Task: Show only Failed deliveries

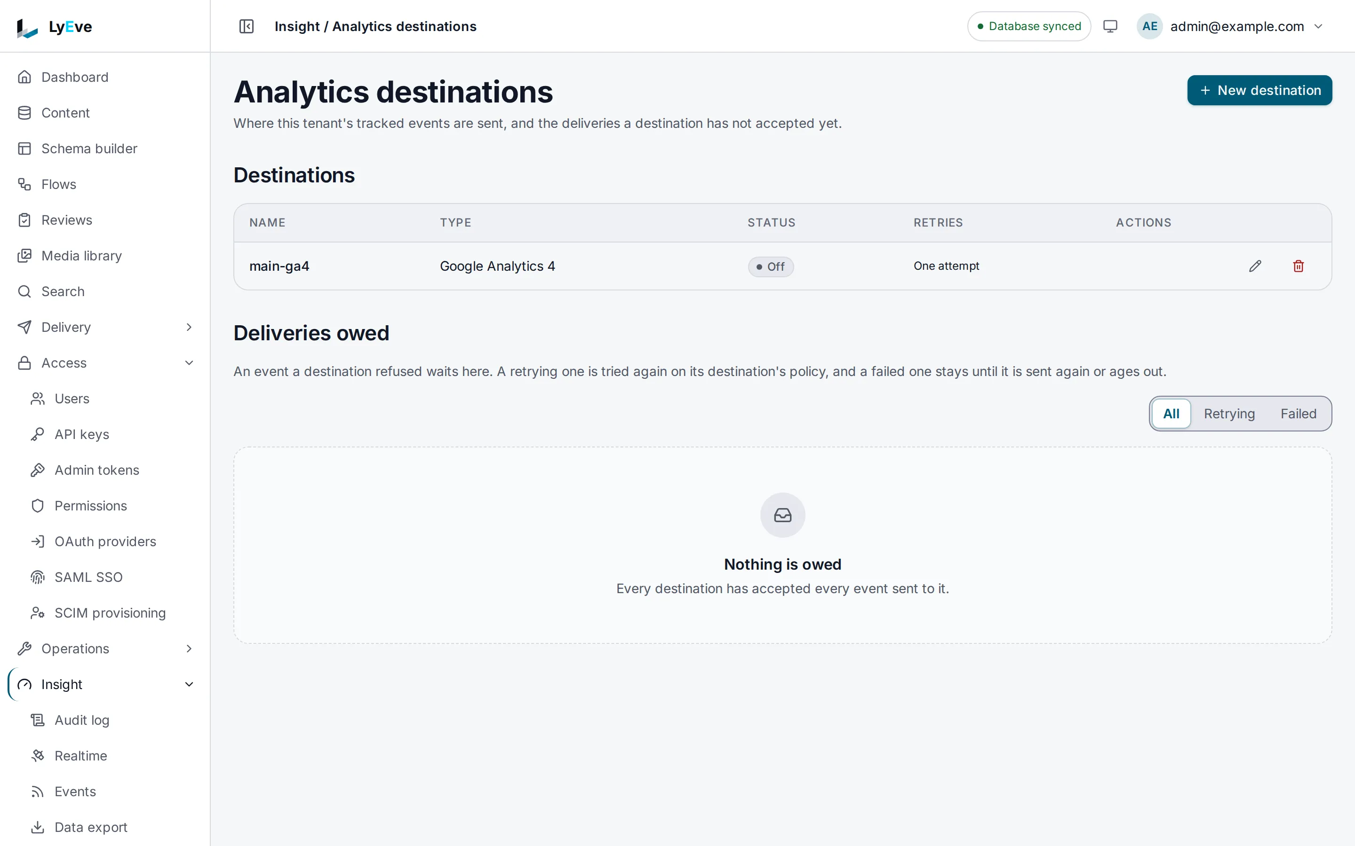Action: (1298, 414)
